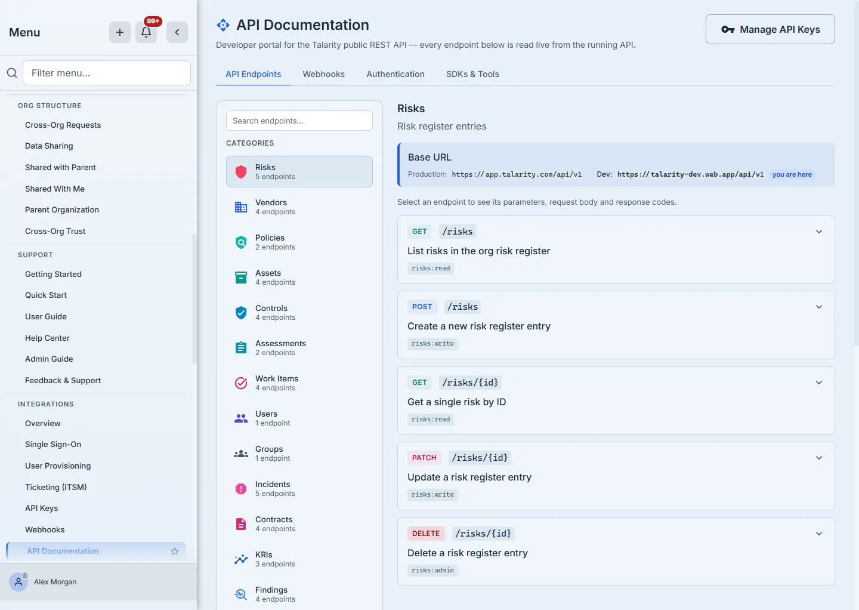Expand the DELETE /risks/{id} endpoint
859x610 pixels.
(819, 534)
